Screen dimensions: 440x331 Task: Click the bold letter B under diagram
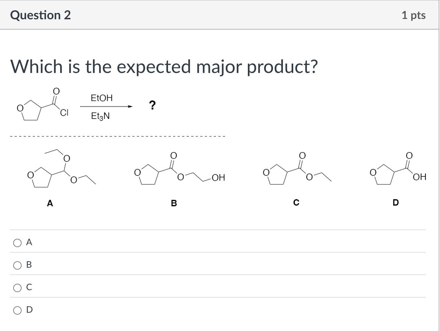[174, 203]
